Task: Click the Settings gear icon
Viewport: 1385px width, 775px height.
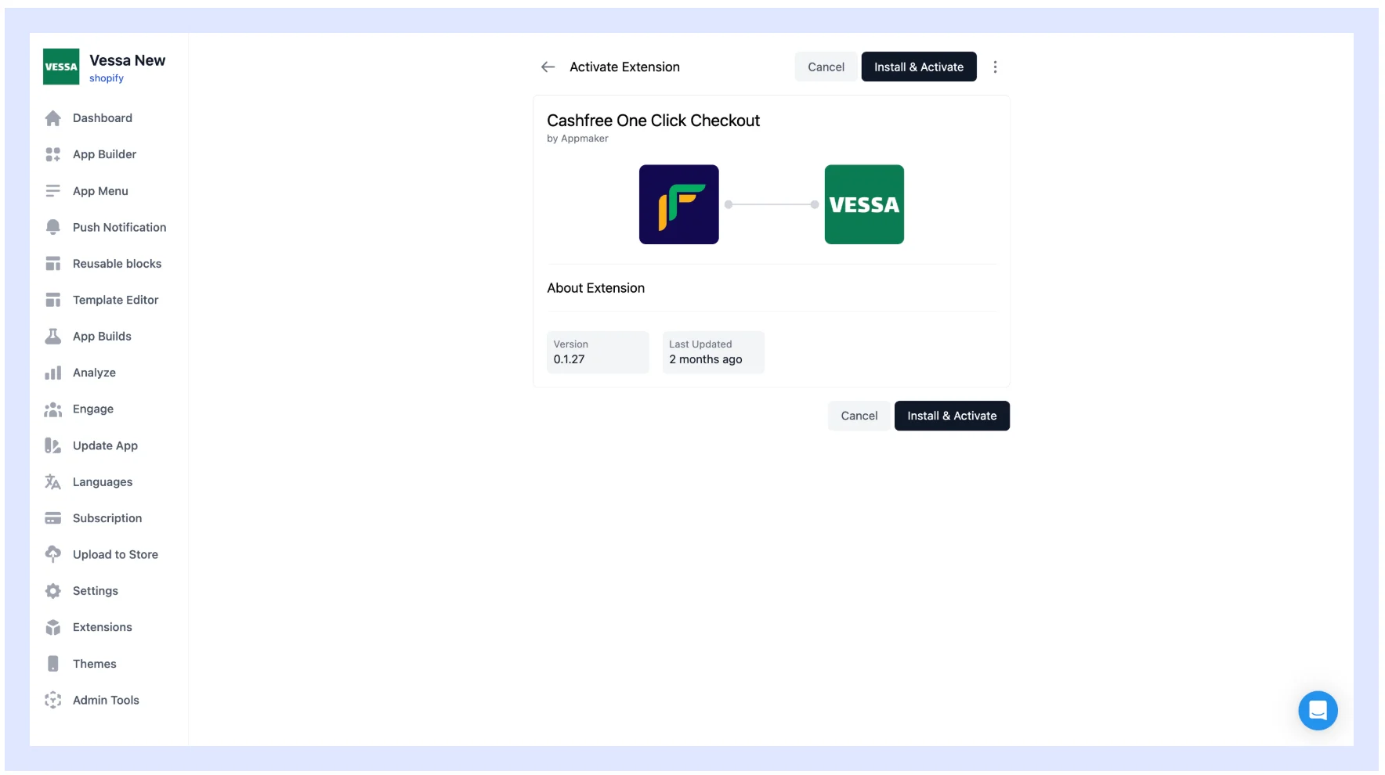Action: click(x=52, y=591)
